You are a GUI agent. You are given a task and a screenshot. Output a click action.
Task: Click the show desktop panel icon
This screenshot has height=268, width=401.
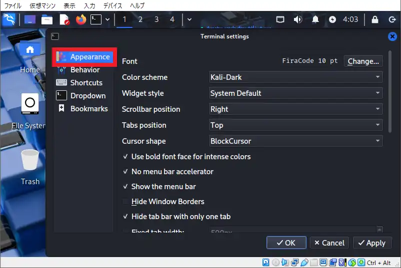pos(30,19)
